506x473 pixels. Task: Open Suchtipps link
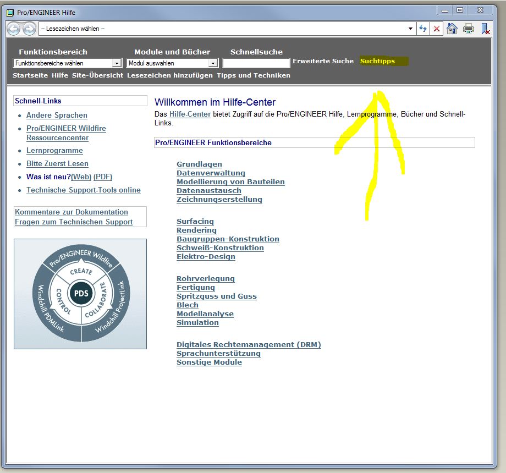[x=377, y=61]
